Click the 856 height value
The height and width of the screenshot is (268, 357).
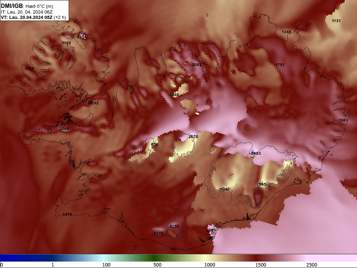(155, 144)
